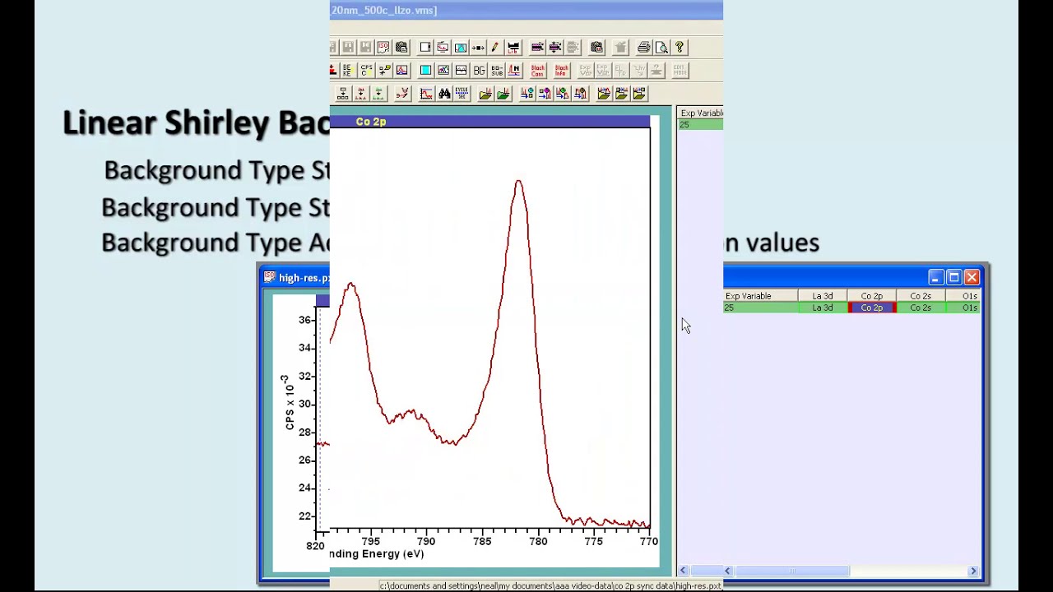The height and width of the screenshot is (592, 1053).
Task: Click the arrow-through-box toolbar icon
Action: point(478,47)
